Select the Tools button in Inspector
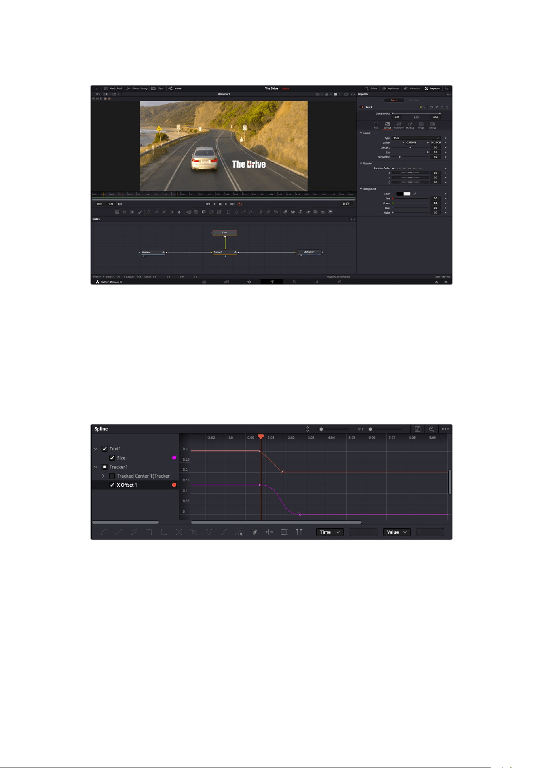The height and width of the screenshot is (768, 543). 394,100
